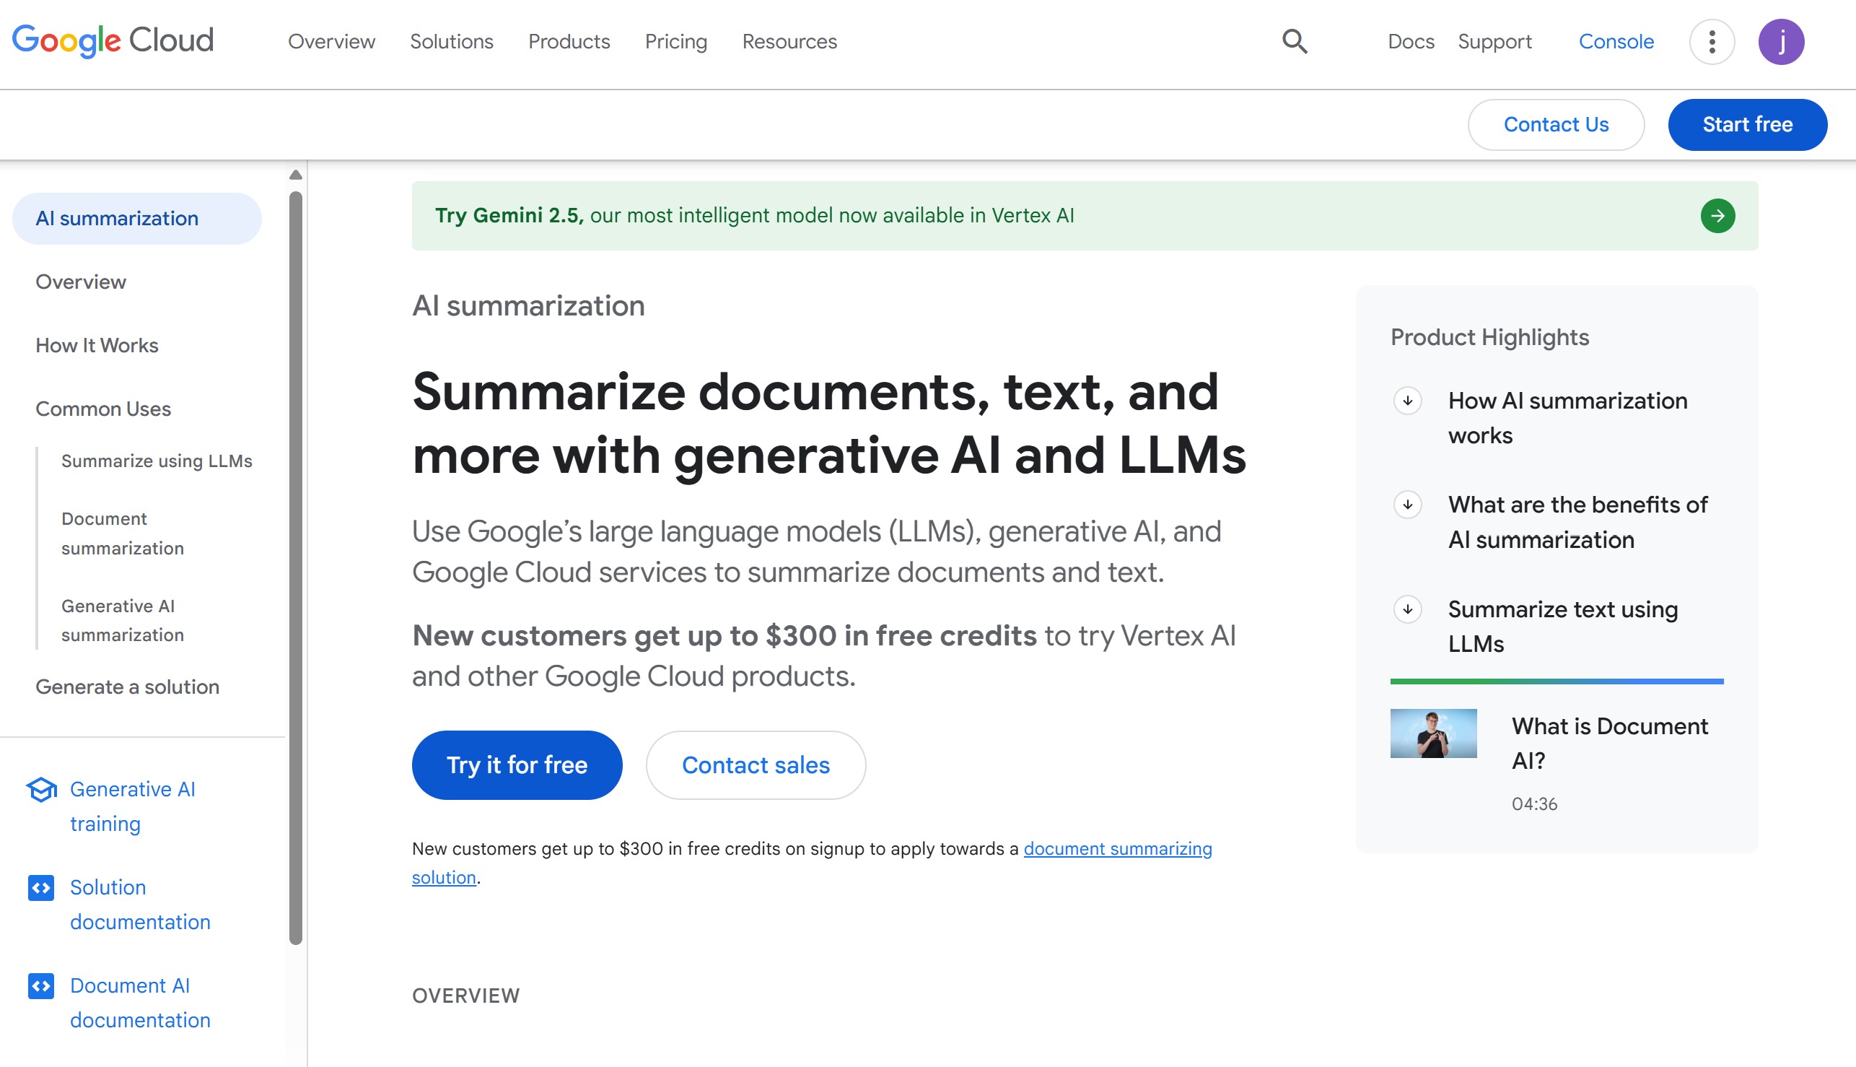Click the graduation cap icon for Generative AI training

point(42,789)
